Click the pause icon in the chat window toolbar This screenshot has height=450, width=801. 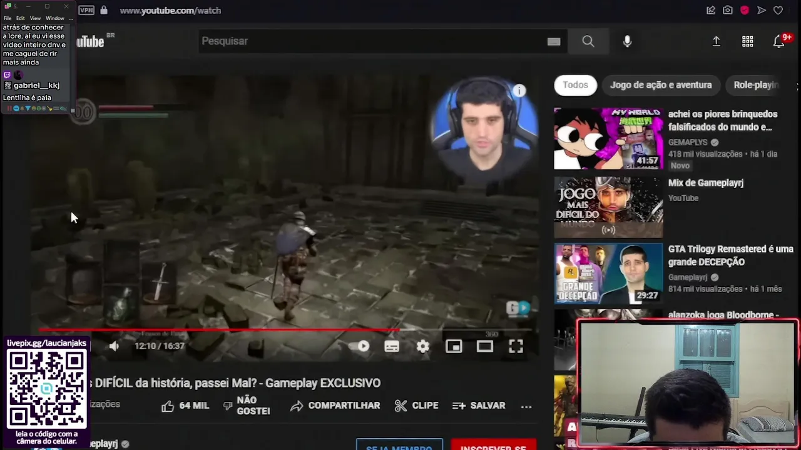point(9,109)
